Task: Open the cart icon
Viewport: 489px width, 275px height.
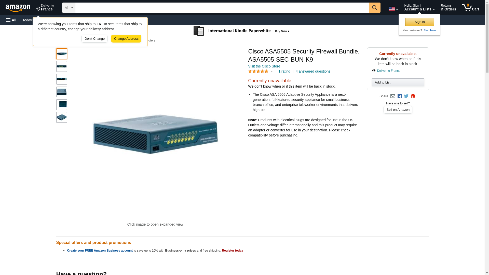Action: click(470, 8)
